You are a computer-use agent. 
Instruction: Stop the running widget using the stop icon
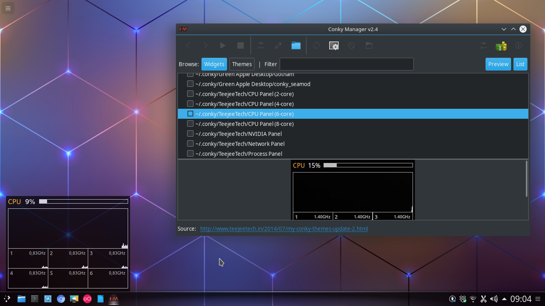point(240,45)
